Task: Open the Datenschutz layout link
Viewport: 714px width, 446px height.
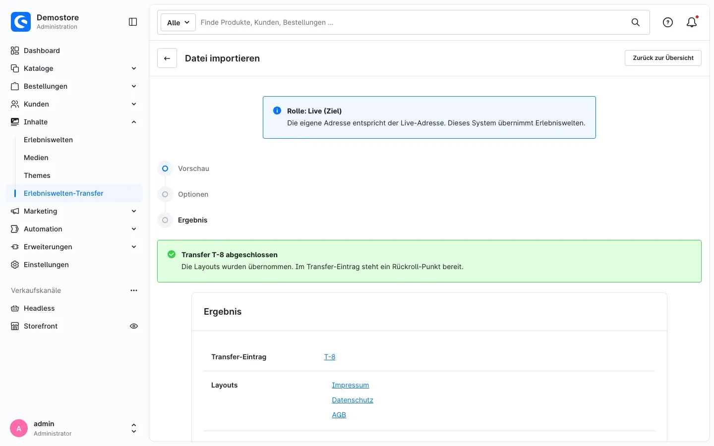Action: click(353, 400)
